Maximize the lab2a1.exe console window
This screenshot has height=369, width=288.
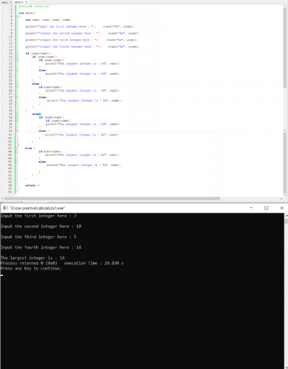click(x=266, y=208)
